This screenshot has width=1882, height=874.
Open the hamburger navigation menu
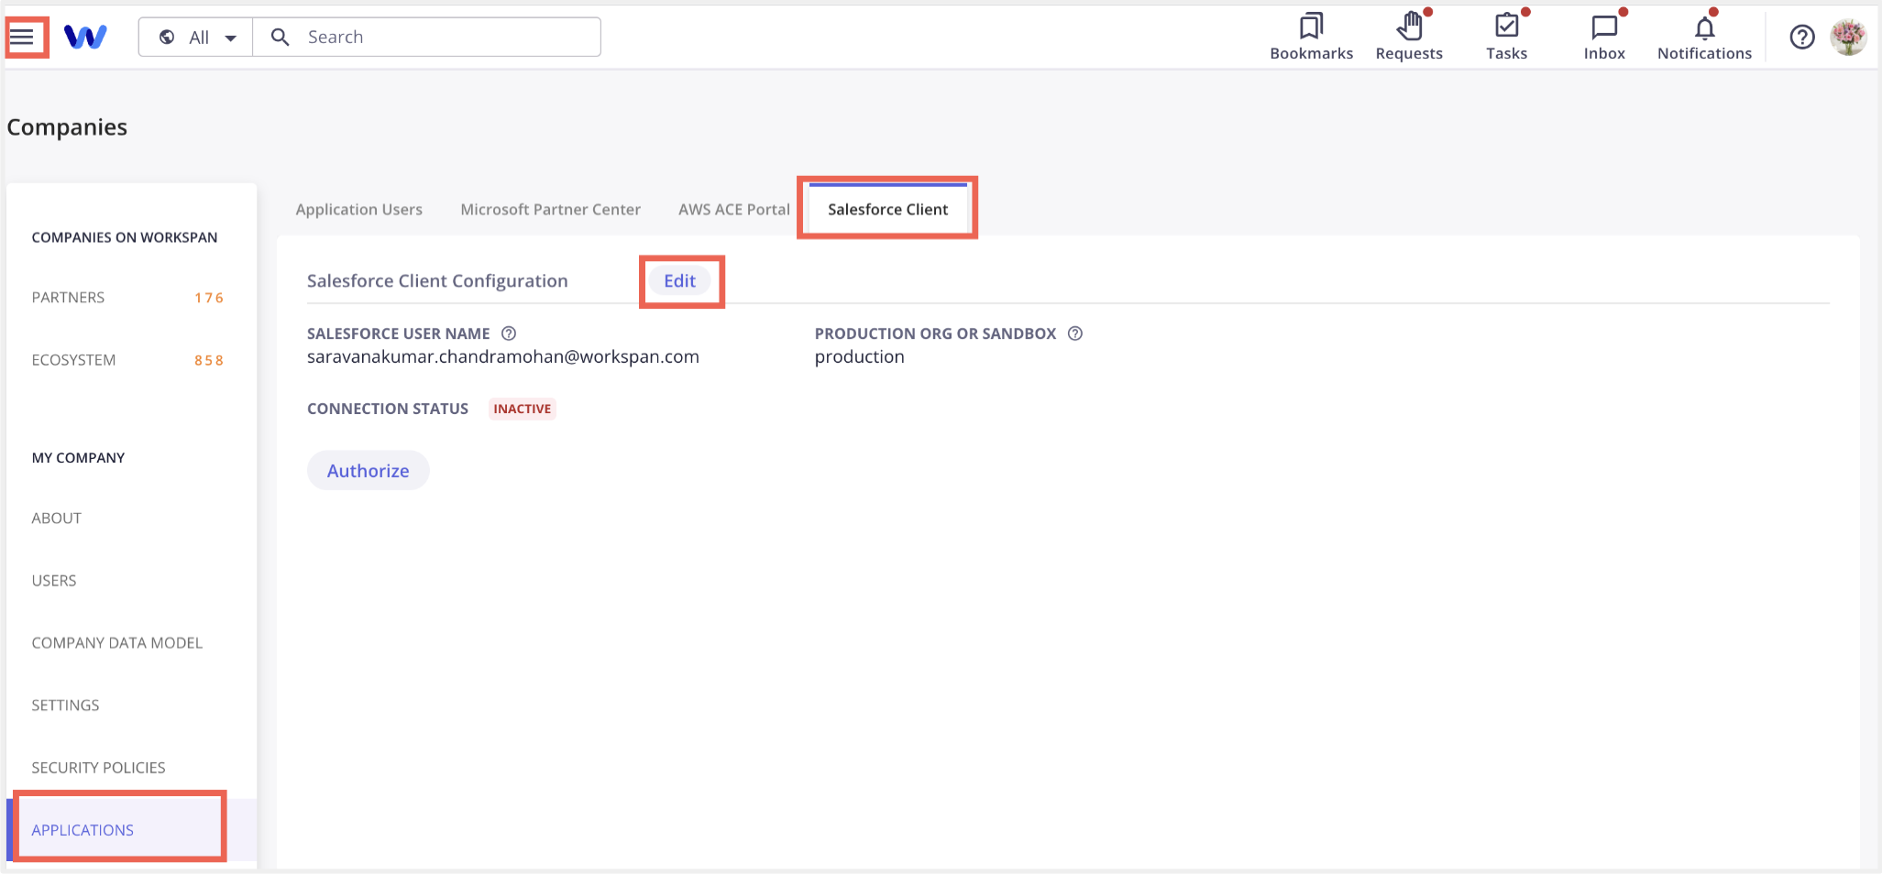coord(22,38)
